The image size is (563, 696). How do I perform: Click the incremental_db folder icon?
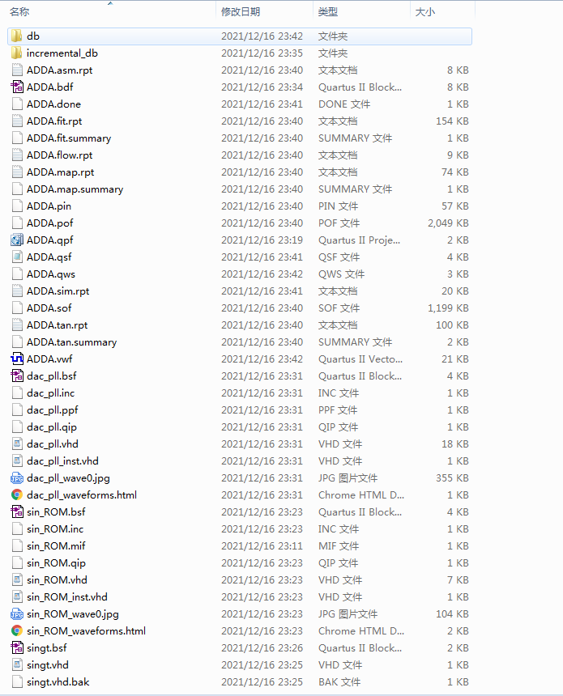pyautogui.click(x=17, y=53)
